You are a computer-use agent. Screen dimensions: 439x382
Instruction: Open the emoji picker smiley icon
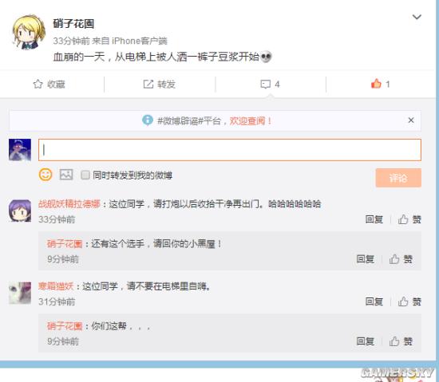tap(45, 175)
